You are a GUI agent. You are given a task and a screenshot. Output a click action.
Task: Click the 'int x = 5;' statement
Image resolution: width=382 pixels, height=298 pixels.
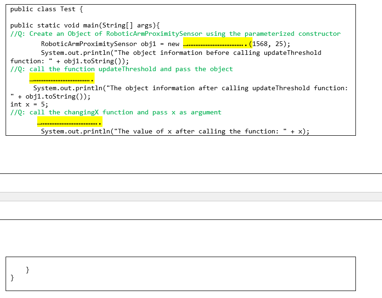pos(28,105)
